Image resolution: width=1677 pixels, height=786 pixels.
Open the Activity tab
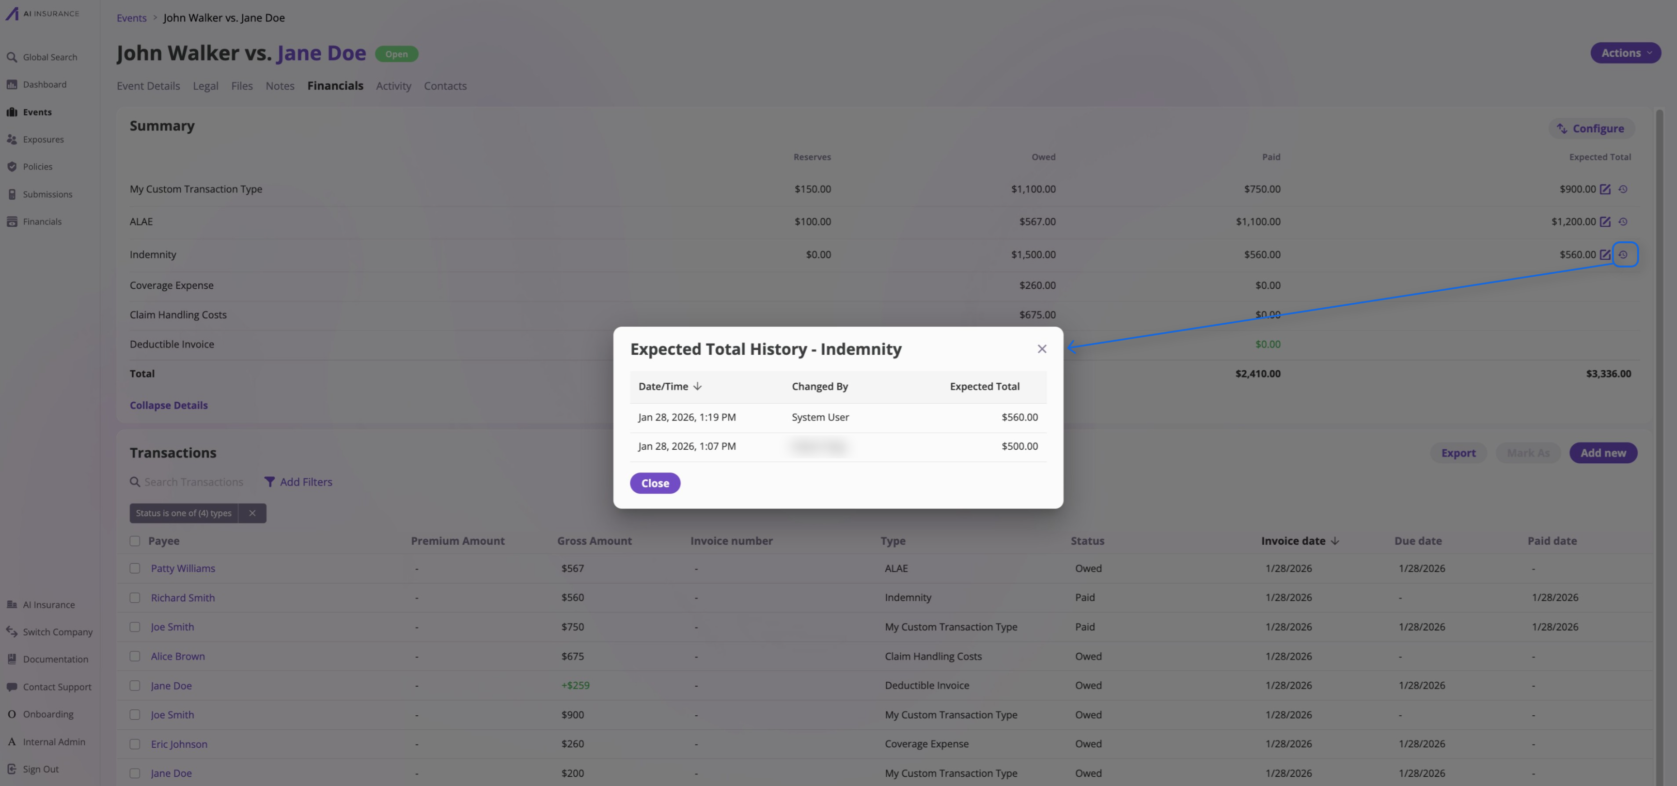(x=393, y=86)
